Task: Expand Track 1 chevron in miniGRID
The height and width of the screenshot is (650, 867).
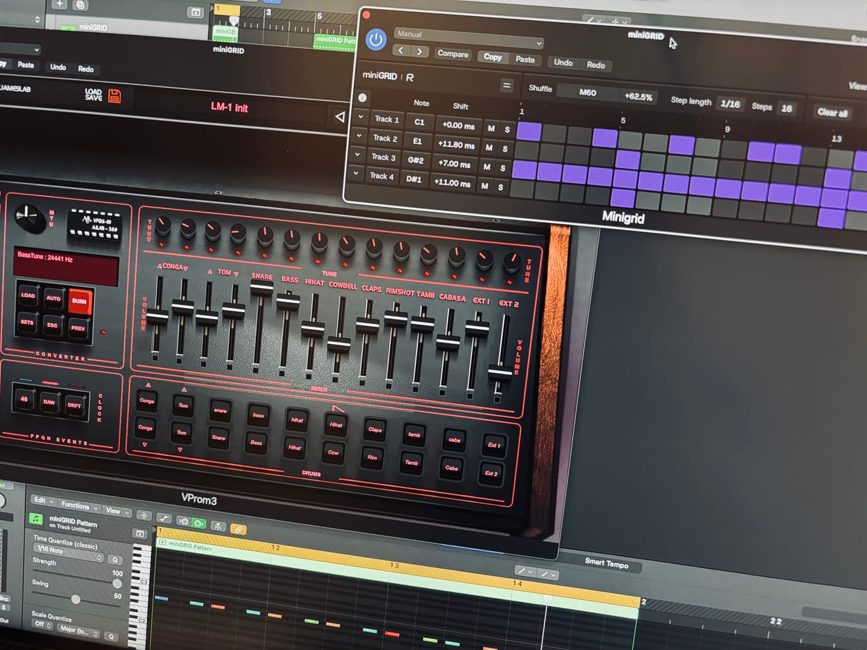Action: click(361, 116)
